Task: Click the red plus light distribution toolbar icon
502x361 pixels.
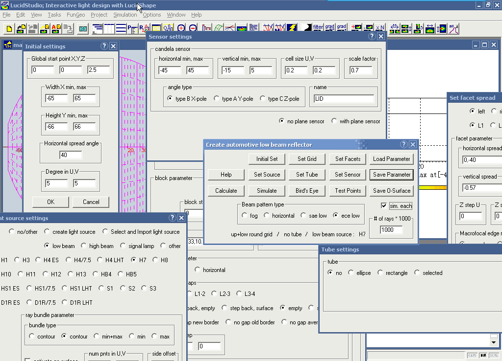Action: [356, 28]
